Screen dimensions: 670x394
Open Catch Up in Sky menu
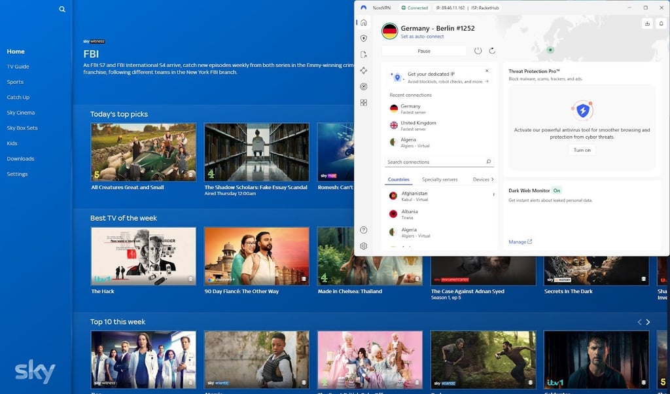(x=18, y=98)
